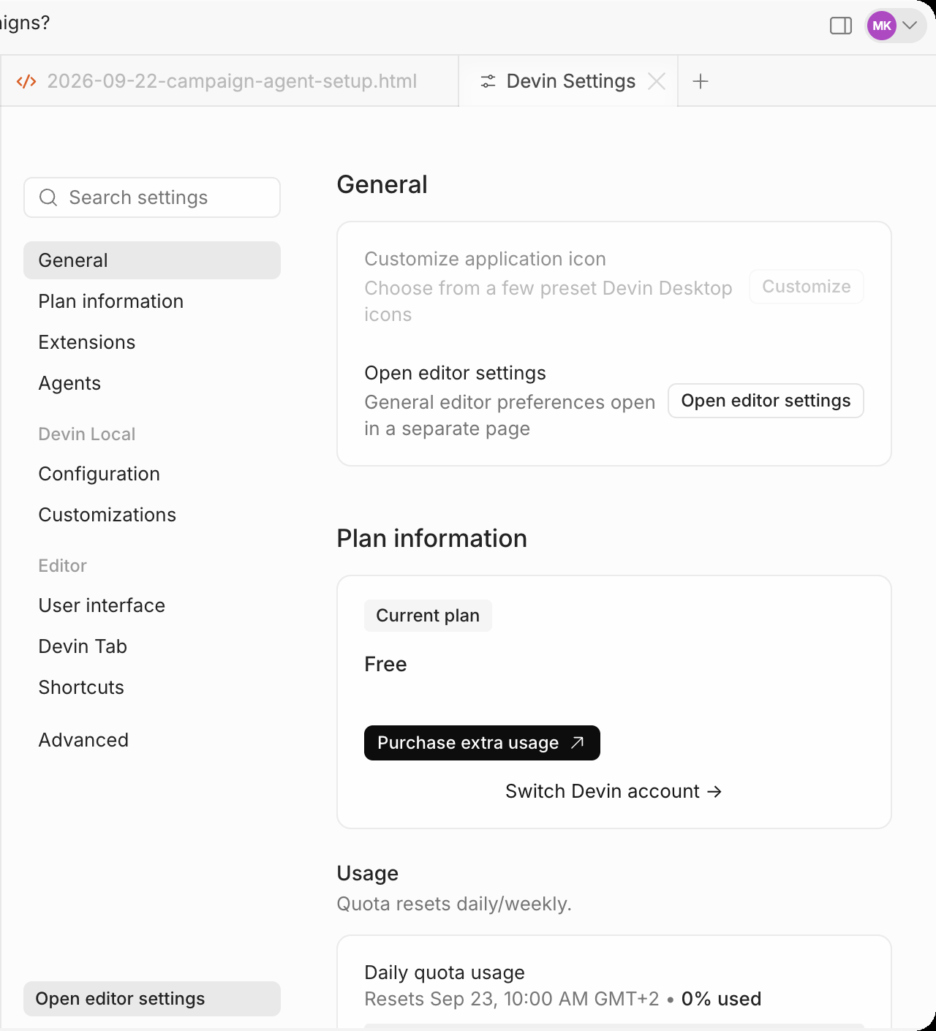
Task: Click the Customize application icon button
Action: (x=807, y=287)
